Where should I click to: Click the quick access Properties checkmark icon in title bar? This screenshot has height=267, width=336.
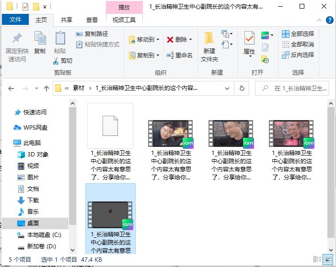click(25, 7)
